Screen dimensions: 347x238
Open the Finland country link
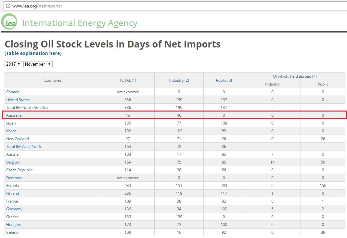pyautogui.click(x=13, y=193)
